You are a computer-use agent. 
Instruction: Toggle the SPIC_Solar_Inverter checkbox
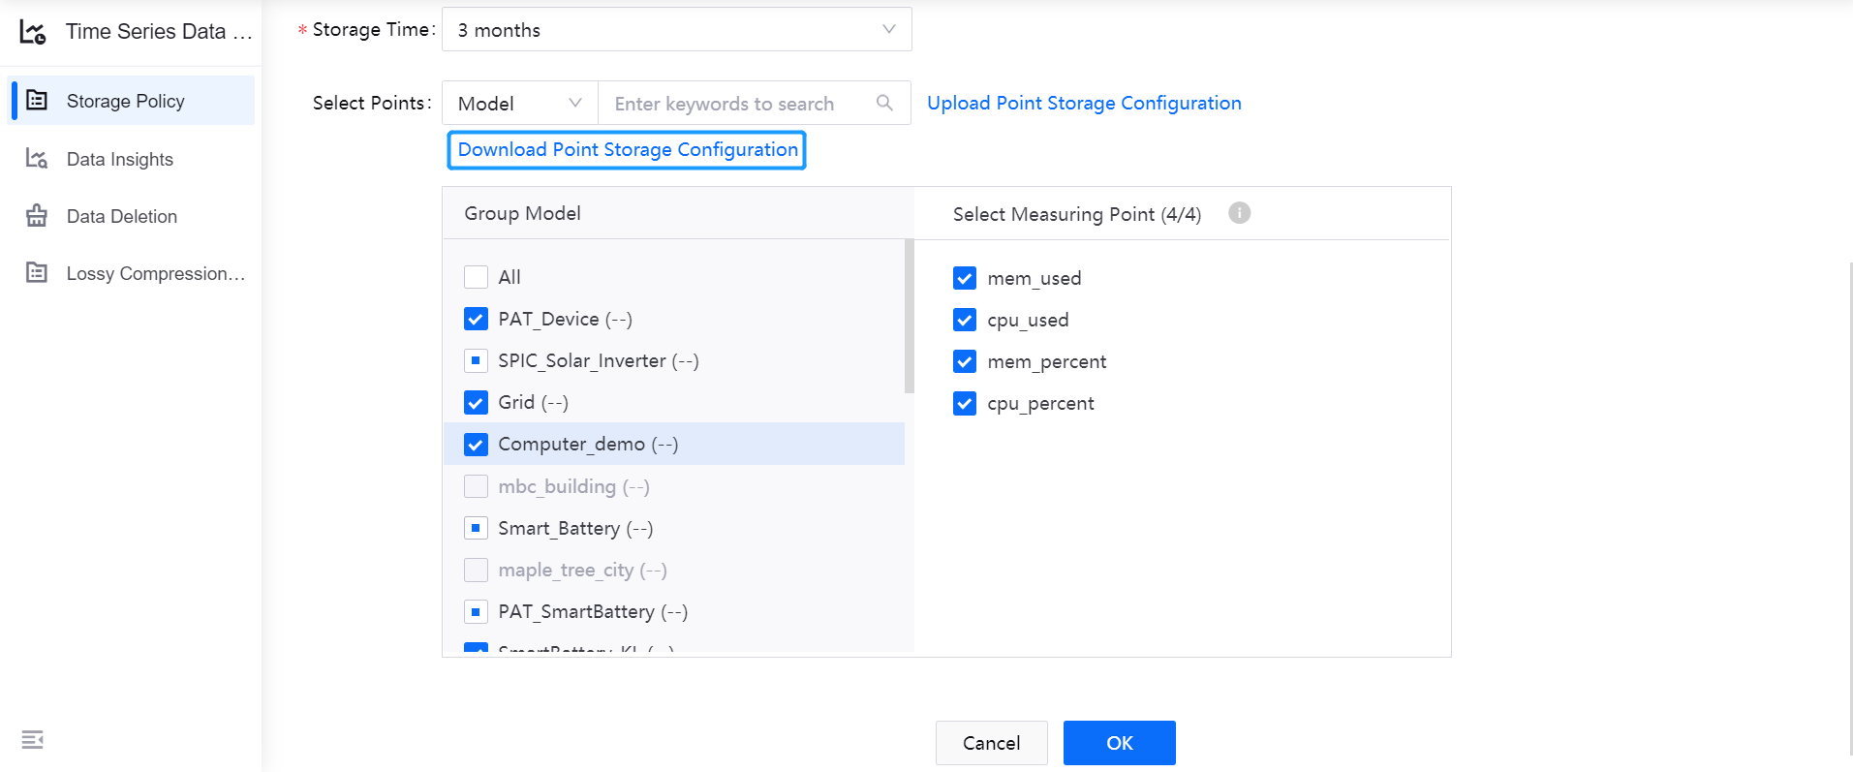pyautogui.click(x=476, y=361)
